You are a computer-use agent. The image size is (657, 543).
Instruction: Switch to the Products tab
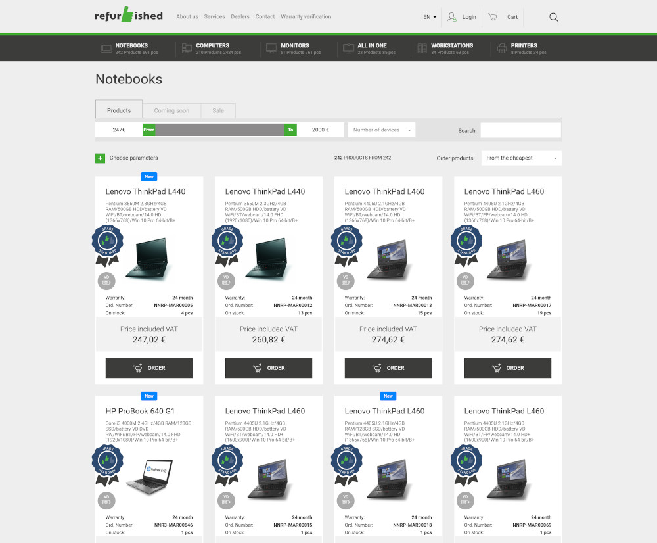[x=119, y=110]
